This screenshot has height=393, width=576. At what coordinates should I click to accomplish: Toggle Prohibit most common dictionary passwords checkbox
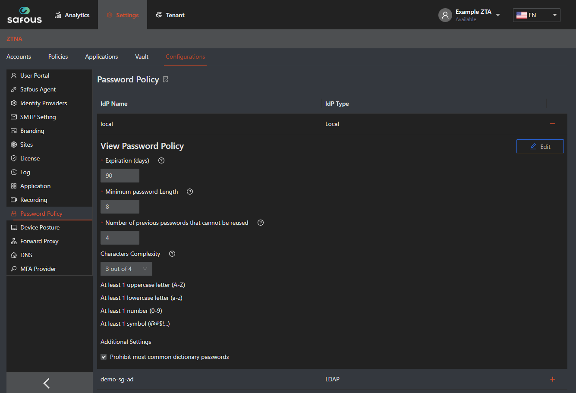[104, 357]
